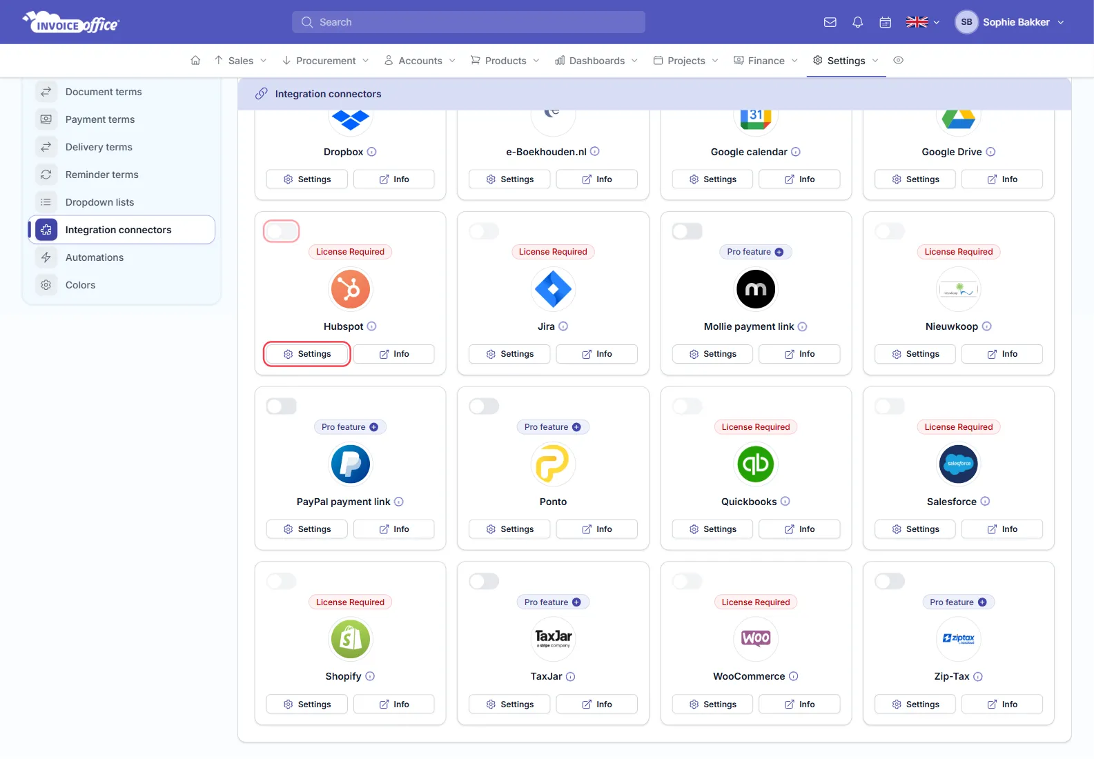
Task: Enable the Hubspot connector toggle
Action: tap(282, 231)
